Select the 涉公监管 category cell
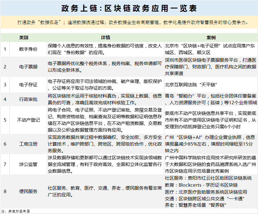Viewport: 258px width, 214px height. (28, 164)
